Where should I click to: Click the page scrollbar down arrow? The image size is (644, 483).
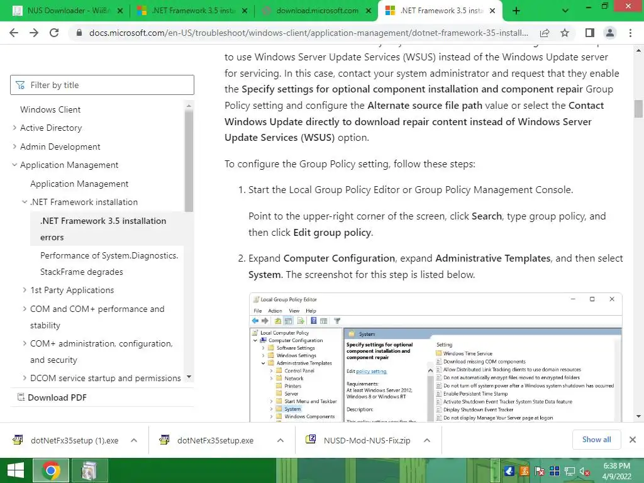638,416
